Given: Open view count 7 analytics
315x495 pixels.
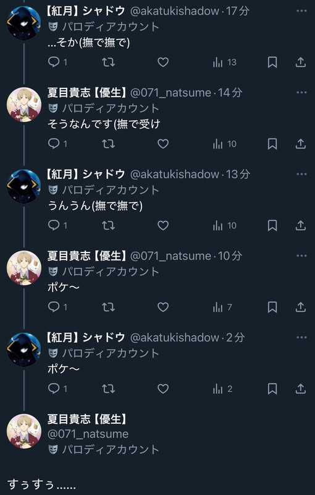Looking at the screenshot, I should tap(222, 307).
